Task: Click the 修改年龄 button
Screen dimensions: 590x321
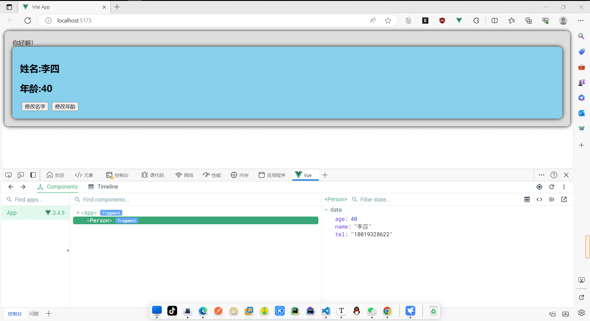Action: pos(65,107)
